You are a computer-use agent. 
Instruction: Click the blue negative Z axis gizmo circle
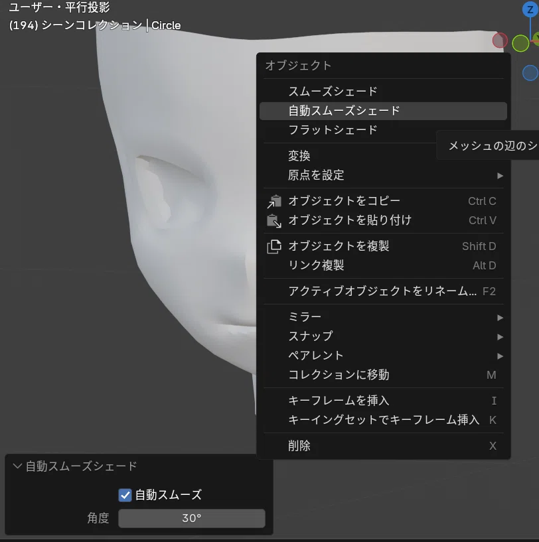coord(530,73)
